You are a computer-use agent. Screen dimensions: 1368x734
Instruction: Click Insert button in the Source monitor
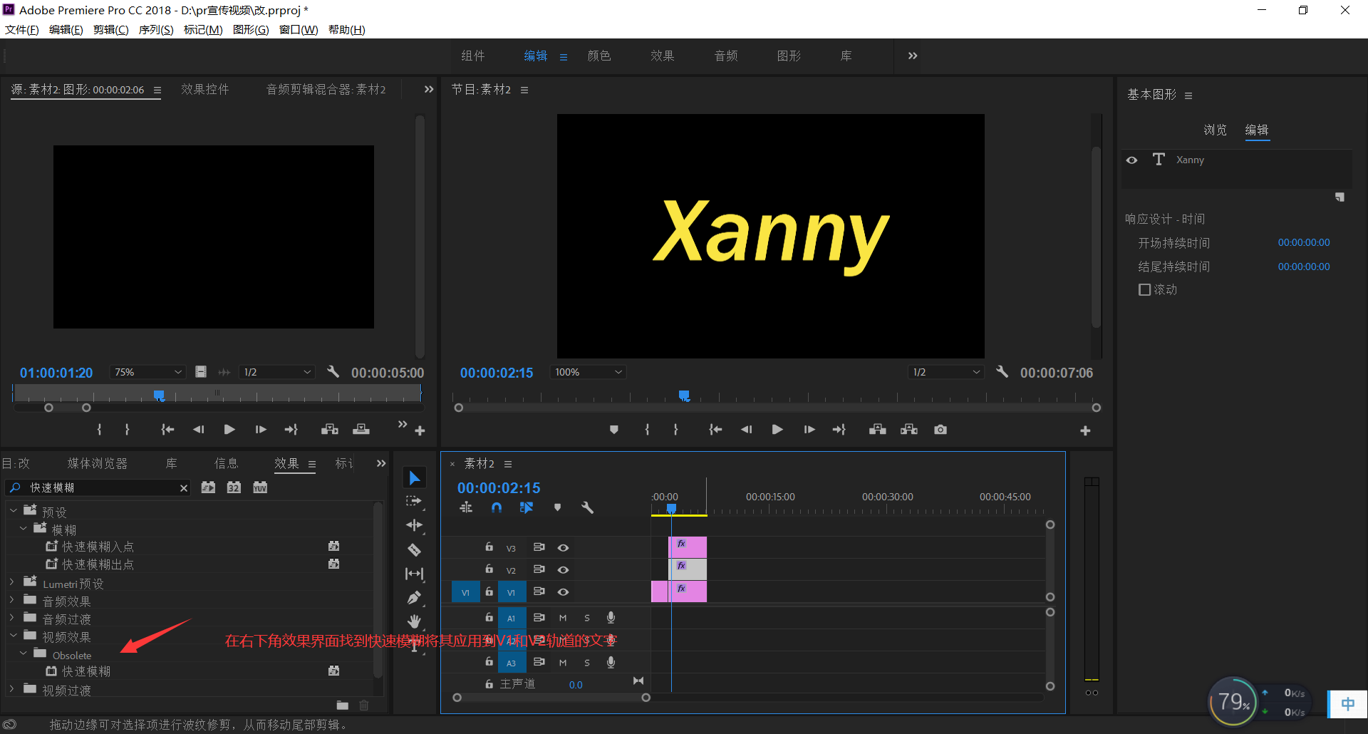point(330,429)
